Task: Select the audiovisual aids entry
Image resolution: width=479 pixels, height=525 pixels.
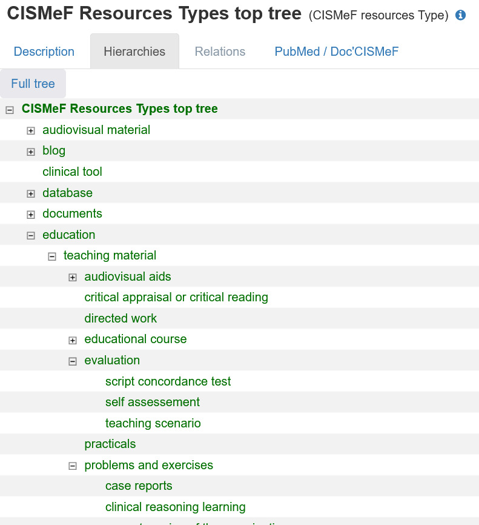Action: pos(128,276)
